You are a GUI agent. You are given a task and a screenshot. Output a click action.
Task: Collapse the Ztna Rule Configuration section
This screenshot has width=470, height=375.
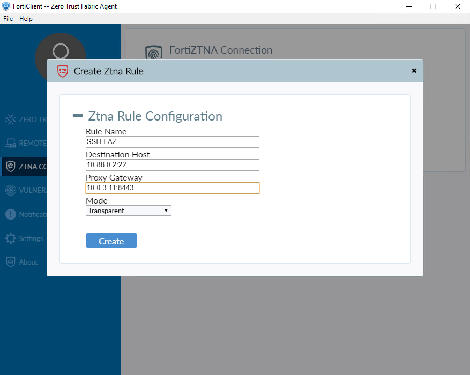pos(78,116)
